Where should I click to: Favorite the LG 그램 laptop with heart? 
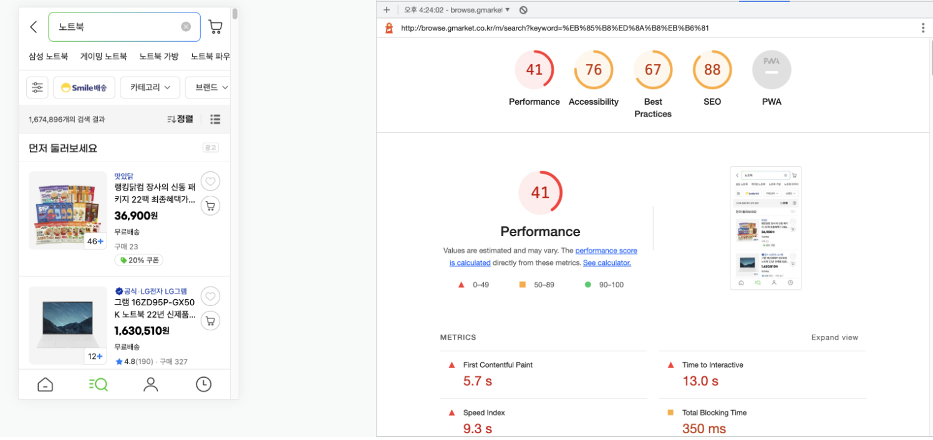[x=210, y=296]
